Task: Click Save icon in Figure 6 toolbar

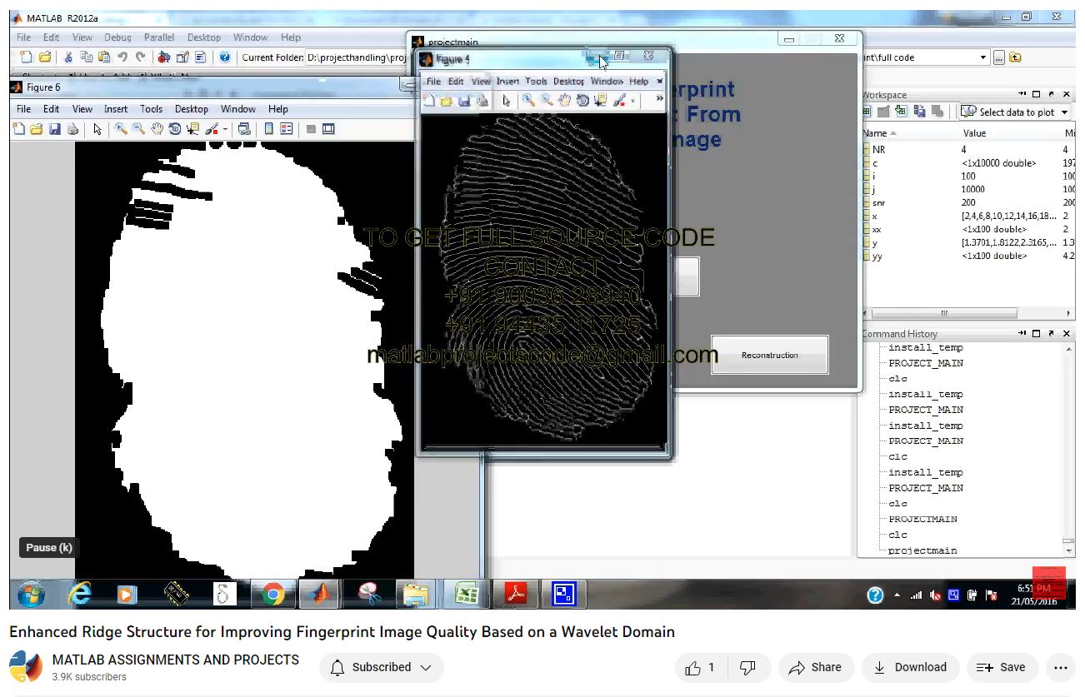Action: [54, 129]
